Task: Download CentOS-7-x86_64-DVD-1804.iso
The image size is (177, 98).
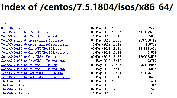Action: coord(26,32)
